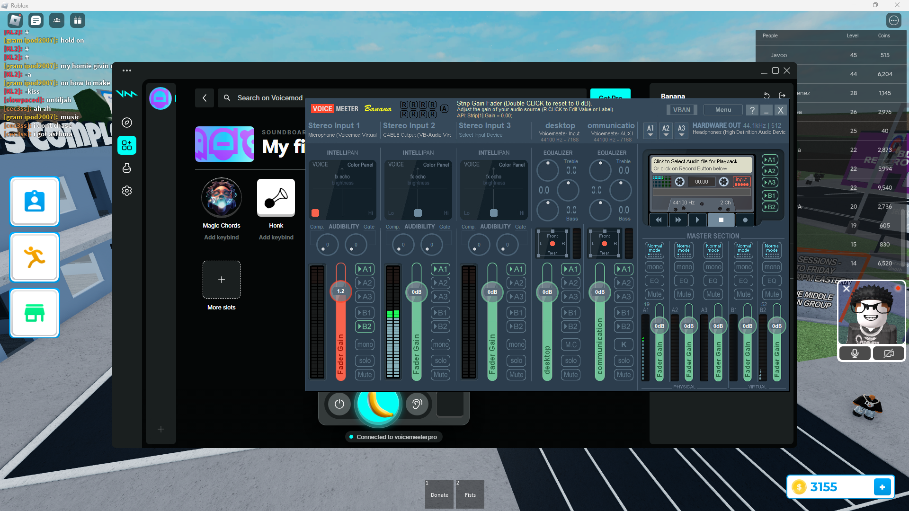Click cassette input button

tap(741, 181)
